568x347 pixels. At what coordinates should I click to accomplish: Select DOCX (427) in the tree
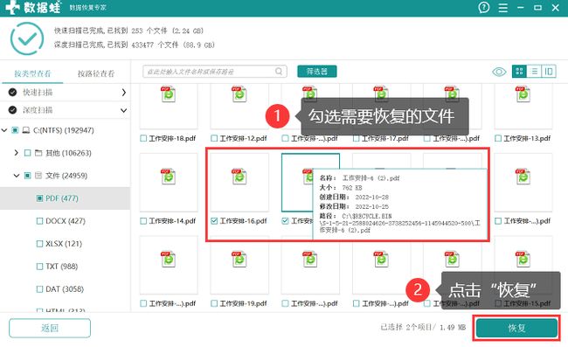click(x=66, y=221)
